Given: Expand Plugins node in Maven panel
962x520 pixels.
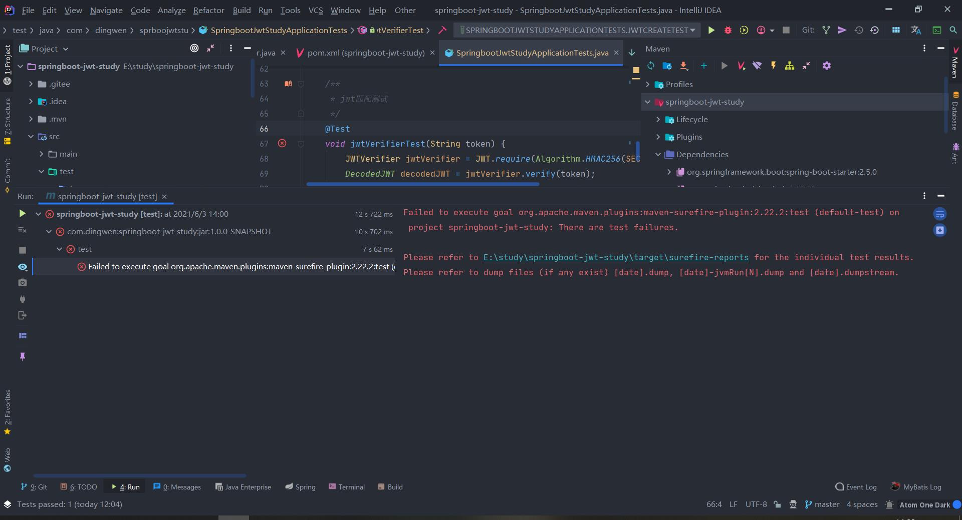Looking at the screenshot, I should (x=658, y=137).
